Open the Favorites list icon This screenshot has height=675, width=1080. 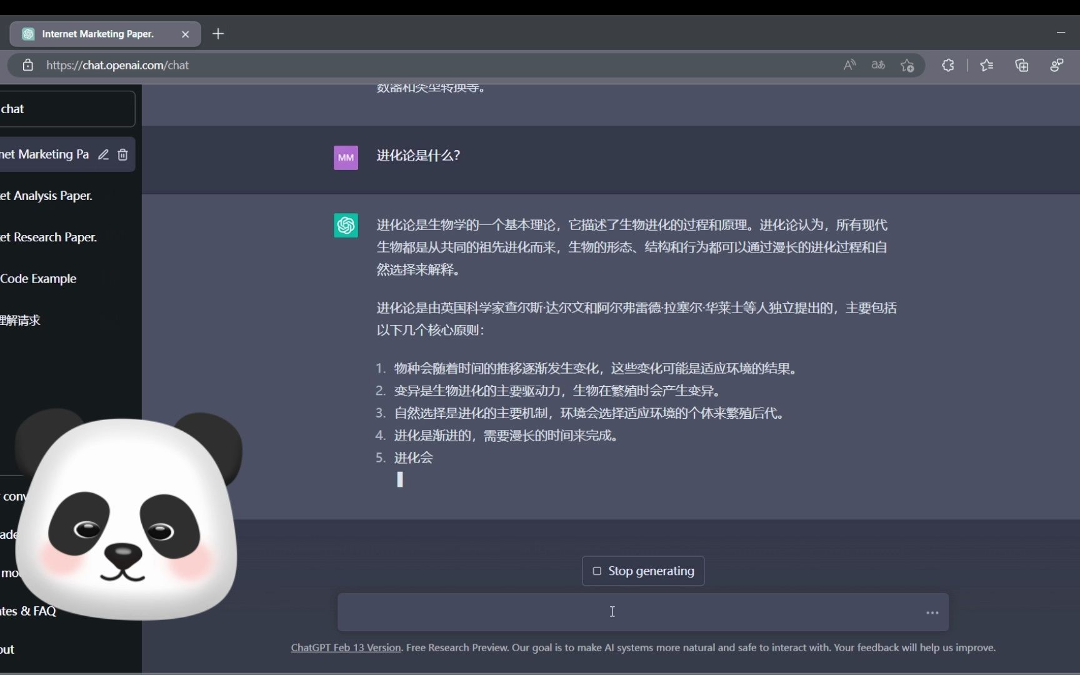[987, 65]
